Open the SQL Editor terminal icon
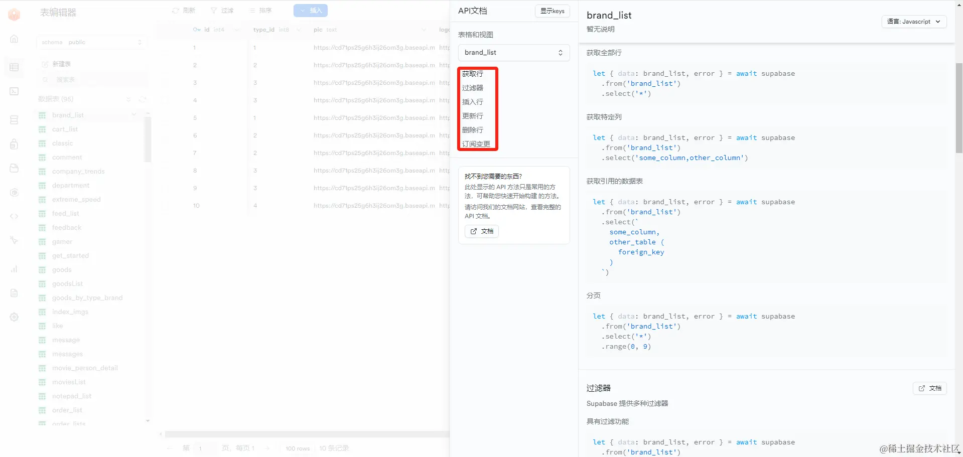The width and height of the screenshot is (963, 457). coord(14,91)
